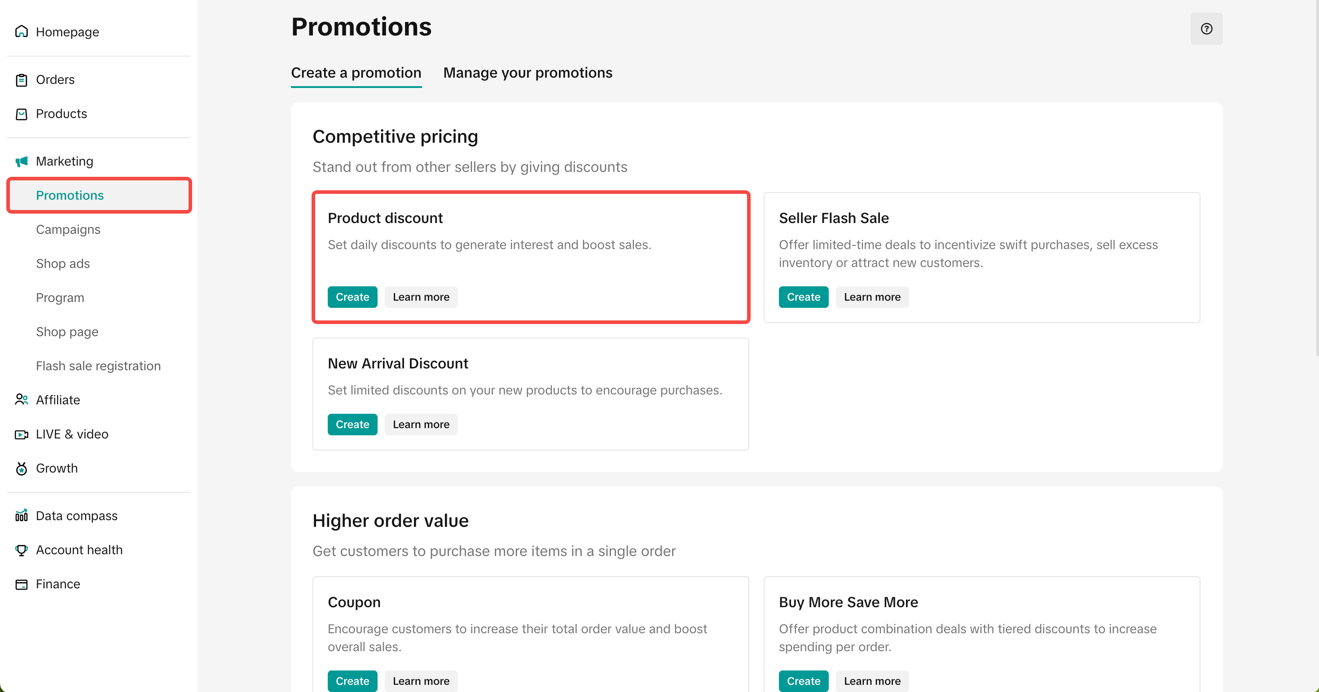Click the Marketing megaphone icon
Image resolution: width=1319 pixels, height=692 pixels.
(22, 162)
